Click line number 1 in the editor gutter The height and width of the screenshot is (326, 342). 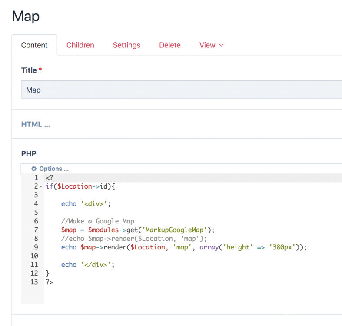point(35,178)
